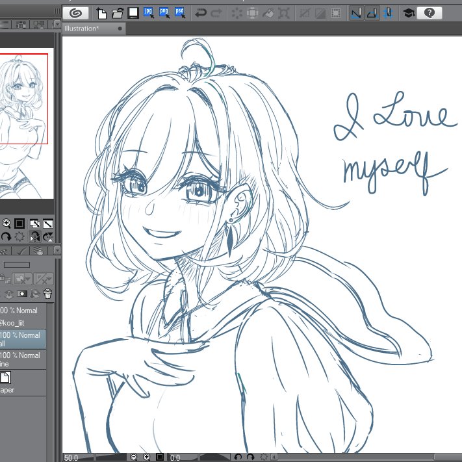
Task: Switch to the Sub View panel tab
Action: (21, 25)
